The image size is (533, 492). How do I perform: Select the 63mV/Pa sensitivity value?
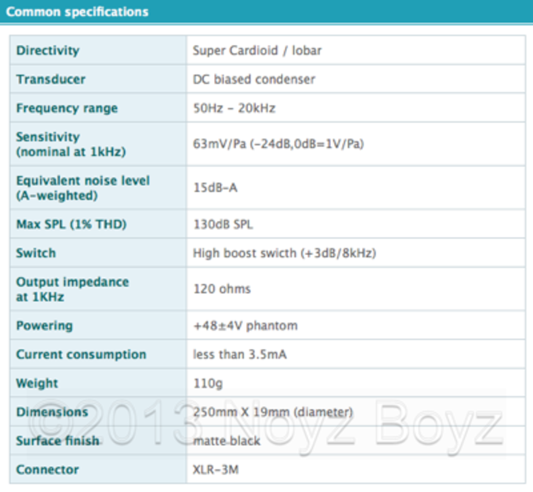tap(278, 144)
